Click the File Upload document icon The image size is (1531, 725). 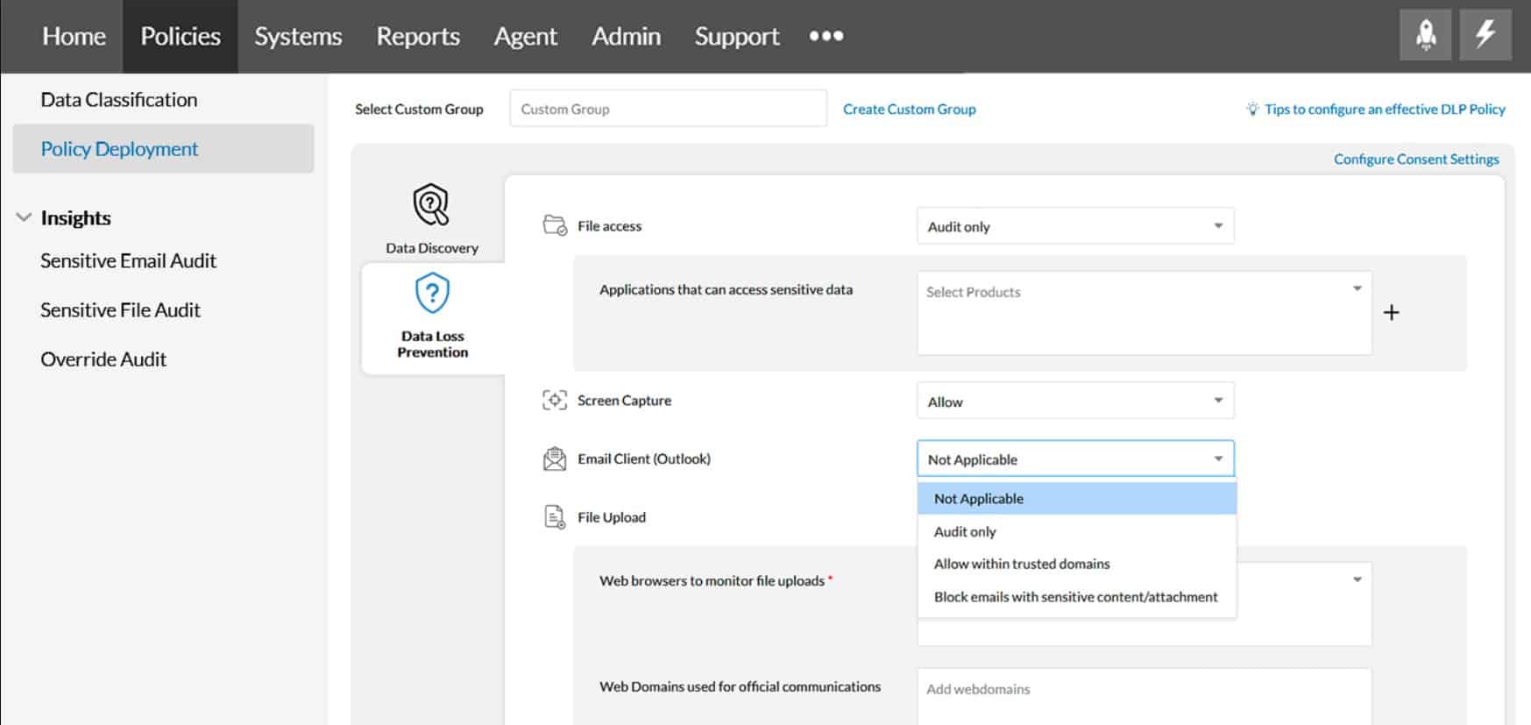(555, 517)
